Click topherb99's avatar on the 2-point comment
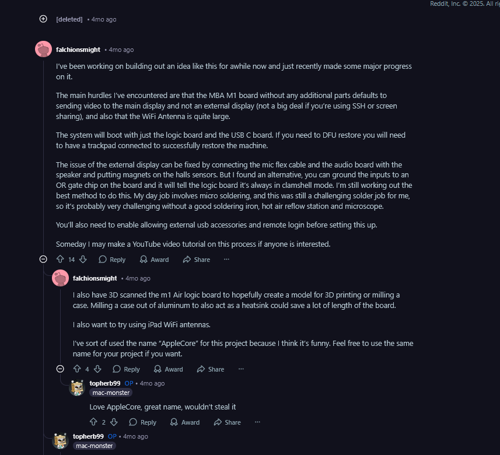500x455 pixels. coord(77,387)
